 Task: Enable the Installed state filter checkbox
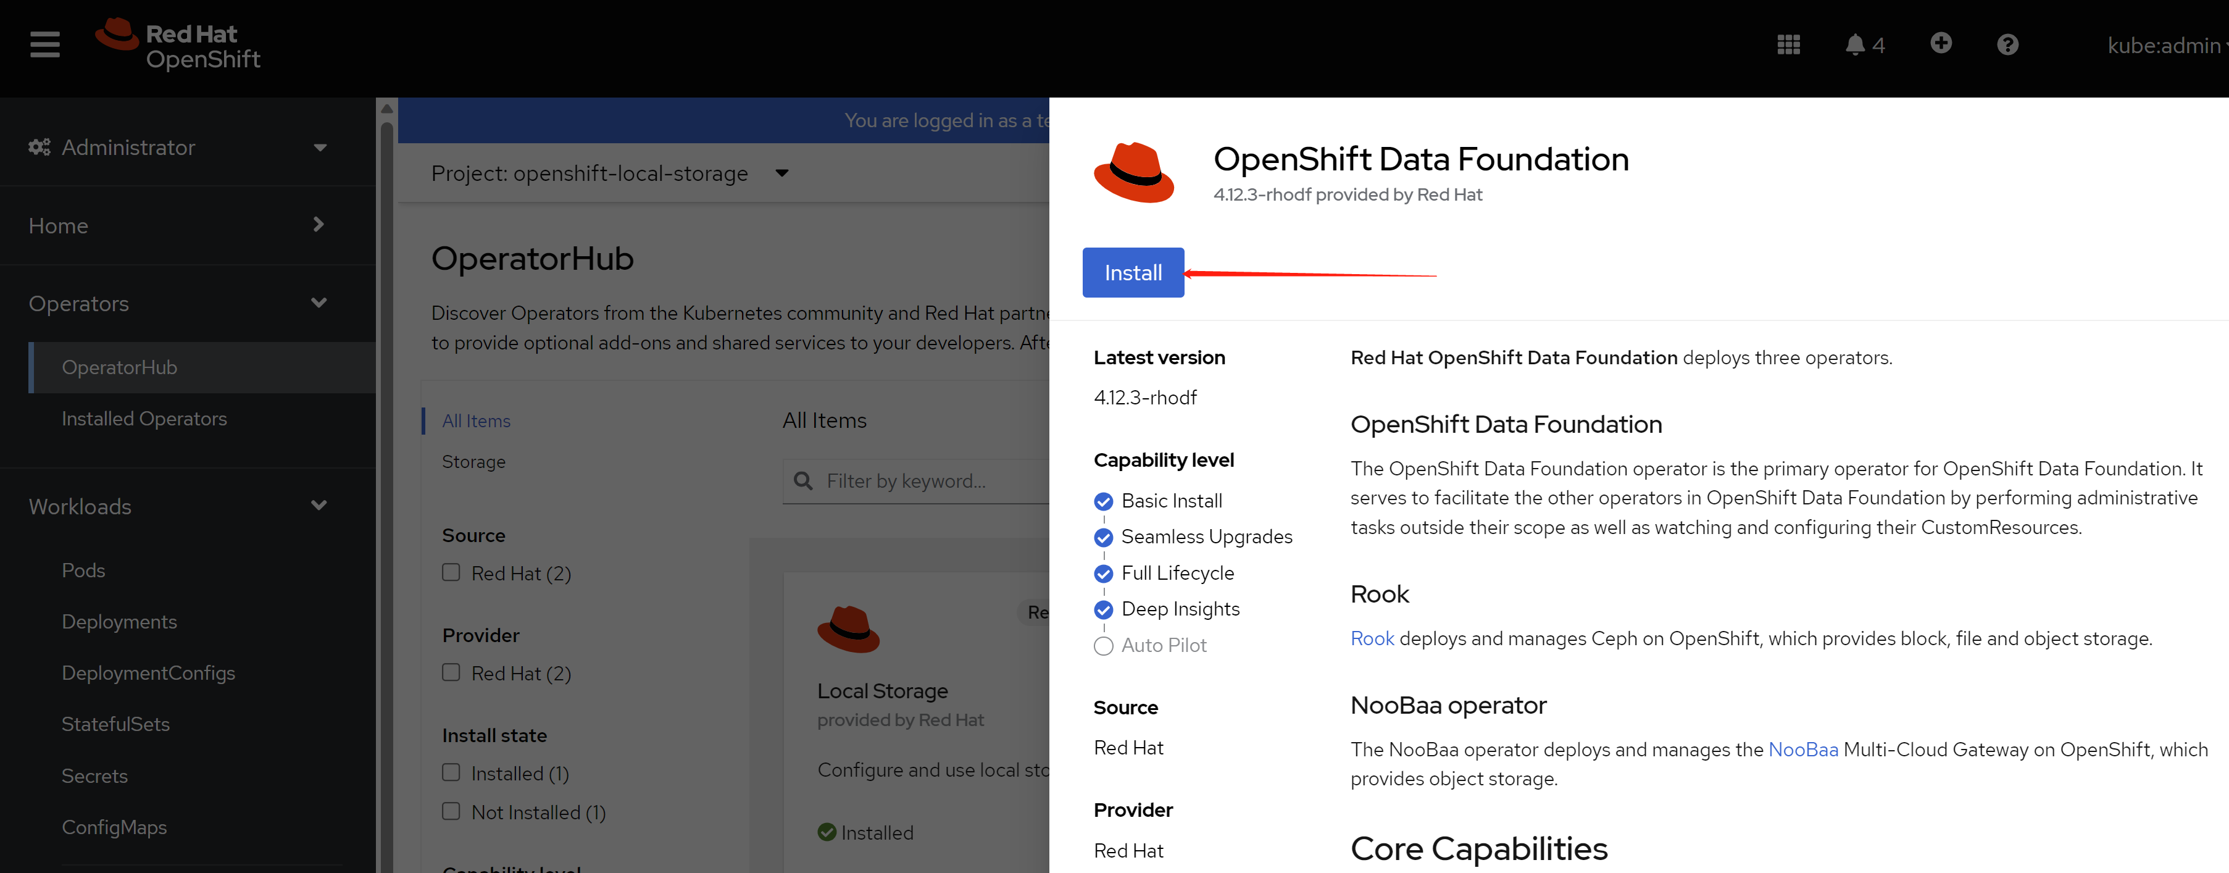(x=451, y=772)
